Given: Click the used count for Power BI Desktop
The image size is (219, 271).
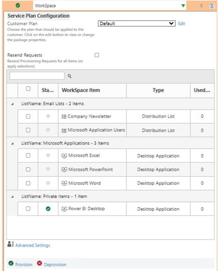Looking at the screenshot, I should coord(202,209).
